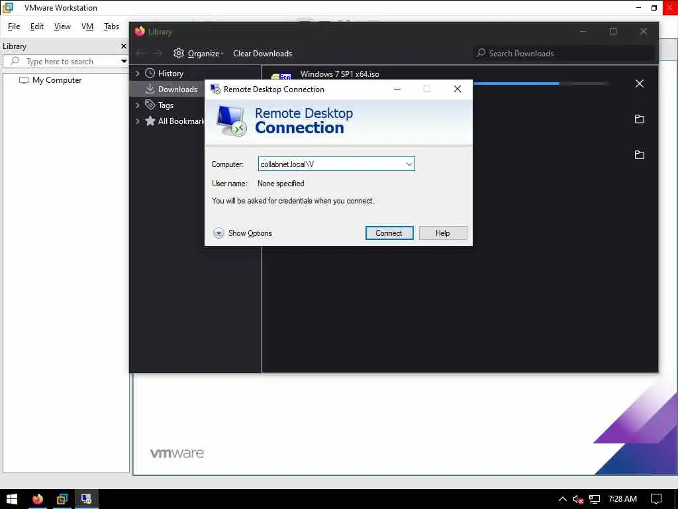Click the first open-folder icon in downloads
Image resolution: width=678 pixels, height=509 pixels.
click(640, 119)
